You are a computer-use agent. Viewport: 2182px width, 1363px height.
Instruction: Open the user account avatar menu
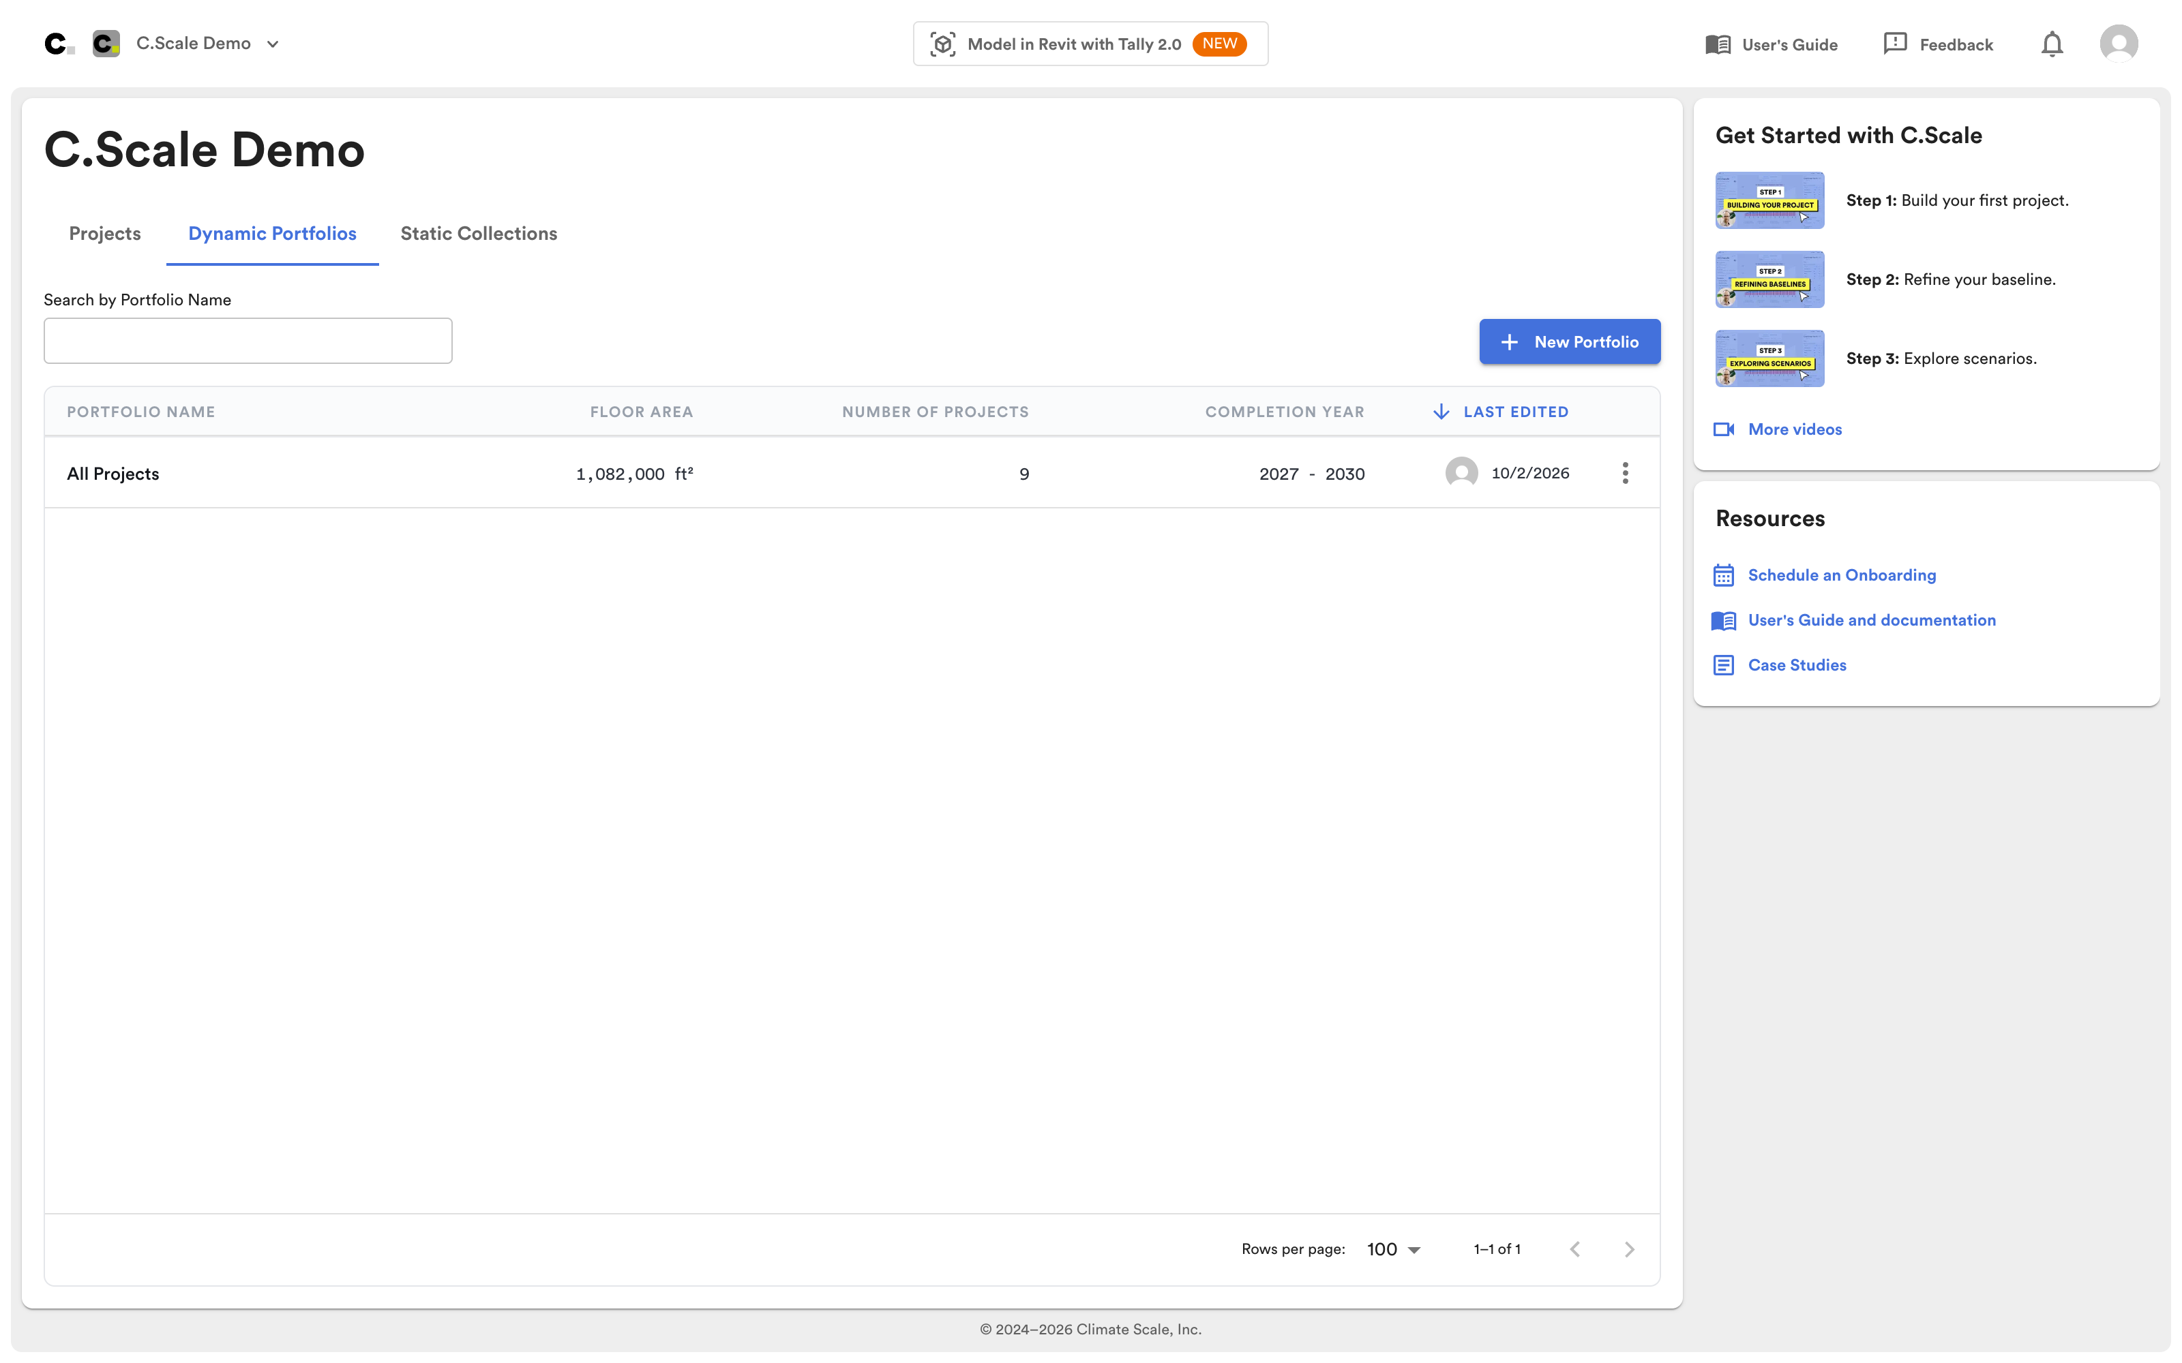tap(2118, 44)
